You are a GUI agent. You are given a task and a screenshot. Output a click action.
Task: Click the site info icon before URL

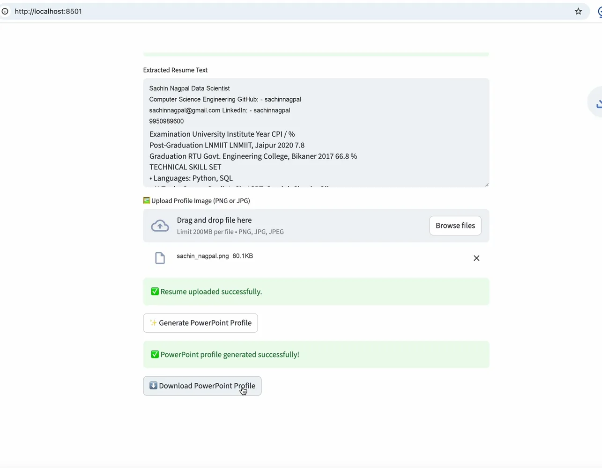coord(5,11)
